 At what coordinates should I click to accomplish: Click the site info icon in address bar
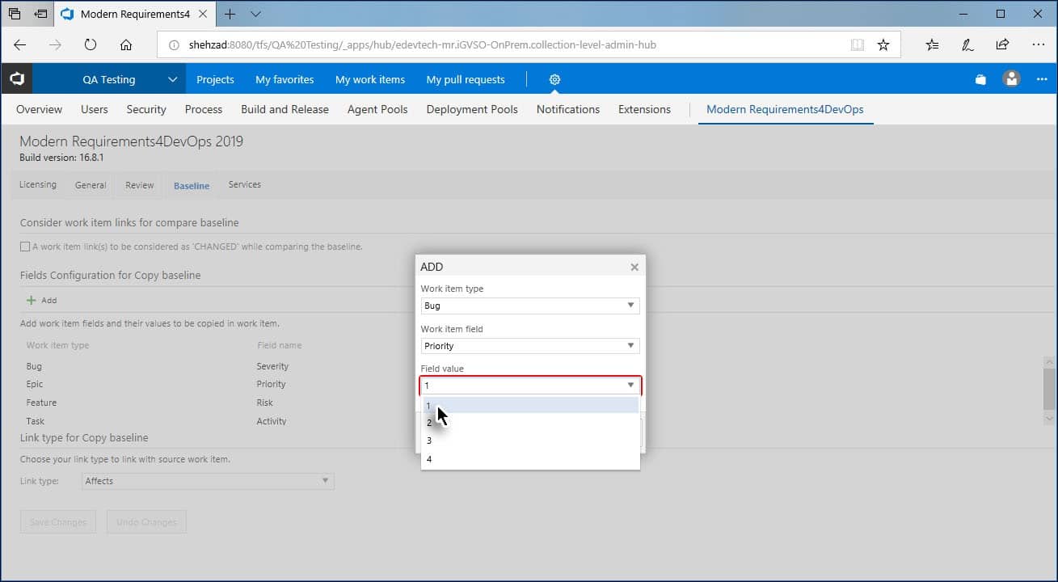[174, 45]
